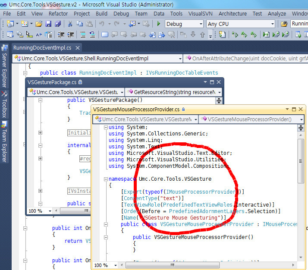Open the Analyze menu
Screen dimensions: 308x270
tap(277, 13)
